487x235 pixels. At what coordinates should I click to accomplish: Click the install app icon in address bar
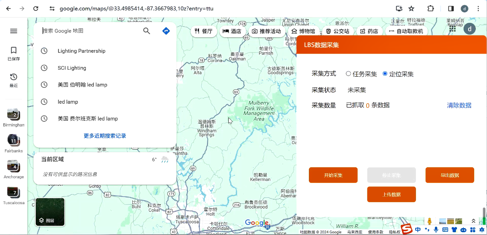click(399, 8)
